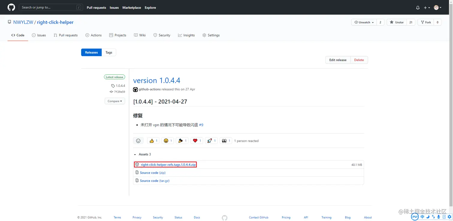This screenshot has height=221, width=453.
Task: Download Source code (zip)
Action: pos(153,173)
